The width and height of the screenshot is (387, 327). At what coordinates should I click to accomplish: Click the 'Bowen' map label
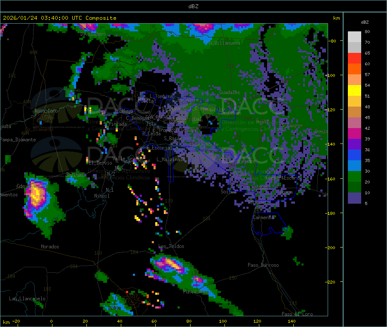286,192
